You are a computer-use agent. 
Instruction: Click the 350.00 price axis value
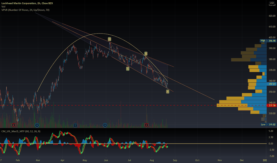click(x=272, y=92)
